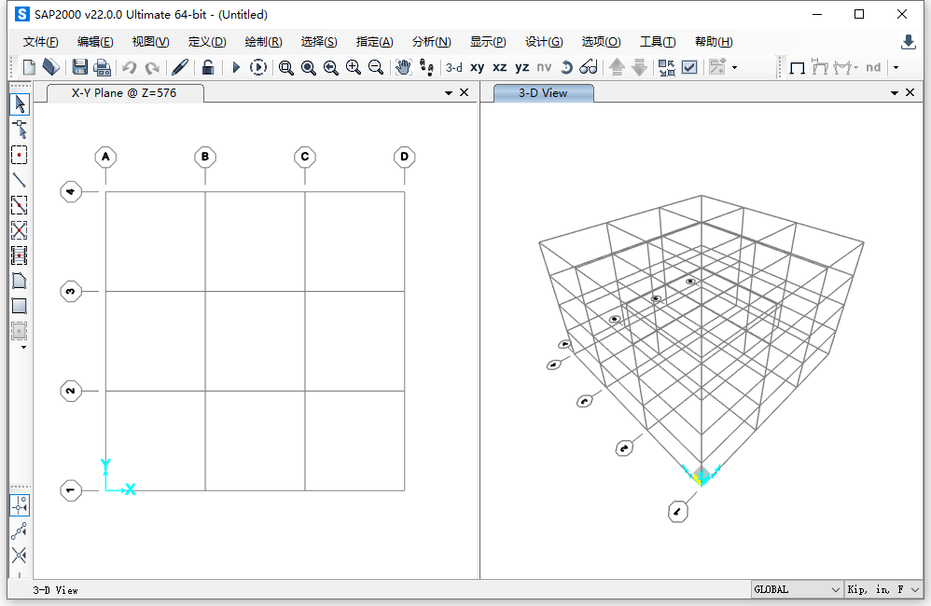This screenshot has height=606, width=931.
Task: Open the GLOBAL coordinate system dropdown
Action: point(797,589)
